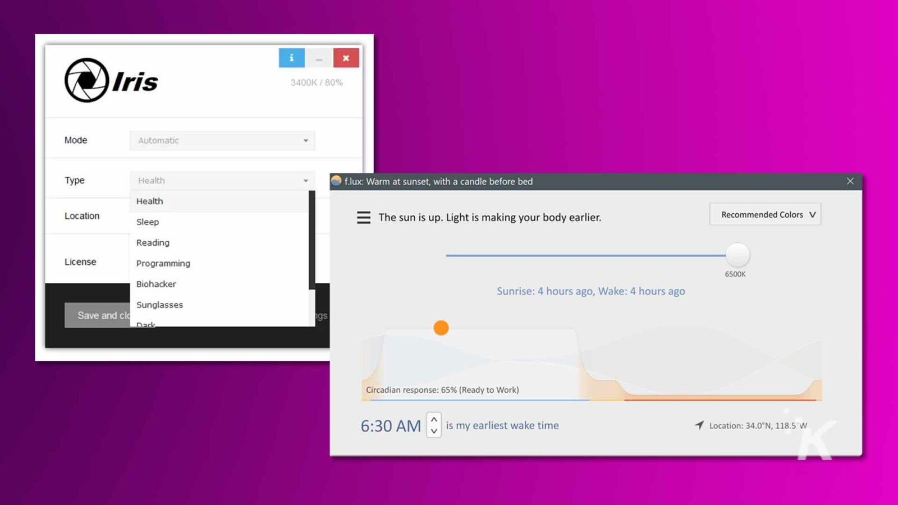The width and height of the screenshot is (898, 505).
Task: Click 'is my earliest wake time' text
Action: pyautogui.click(x=502, y=426)
